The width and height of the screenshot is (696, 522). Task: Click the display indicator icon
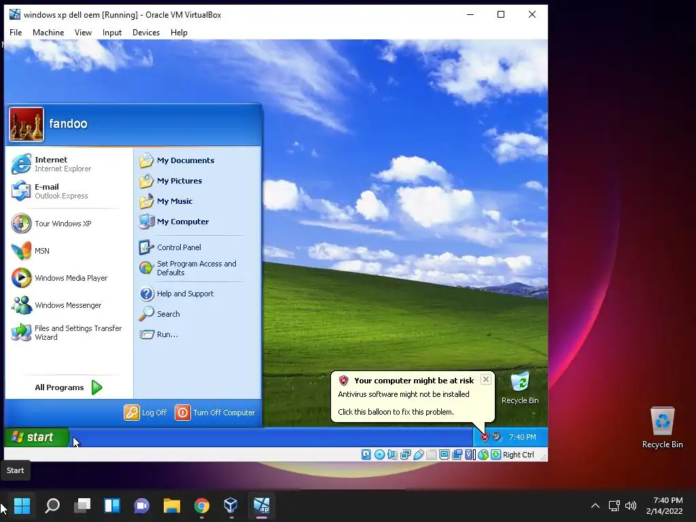[x=444, y=455]
